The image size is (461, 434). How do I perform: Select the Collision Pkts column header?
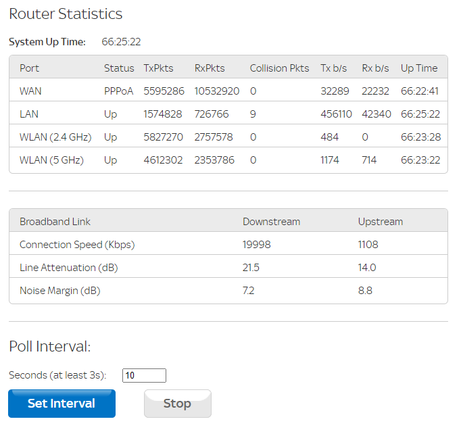tap(279, 68)
